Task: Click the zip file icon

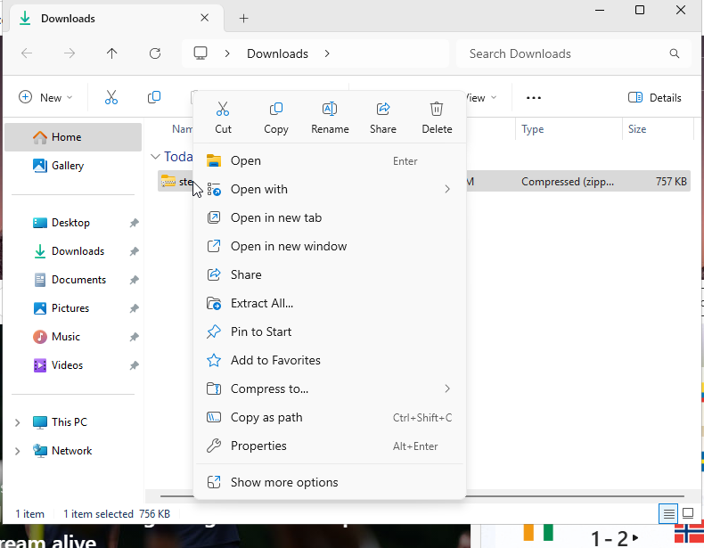Action: click(168, 181)
